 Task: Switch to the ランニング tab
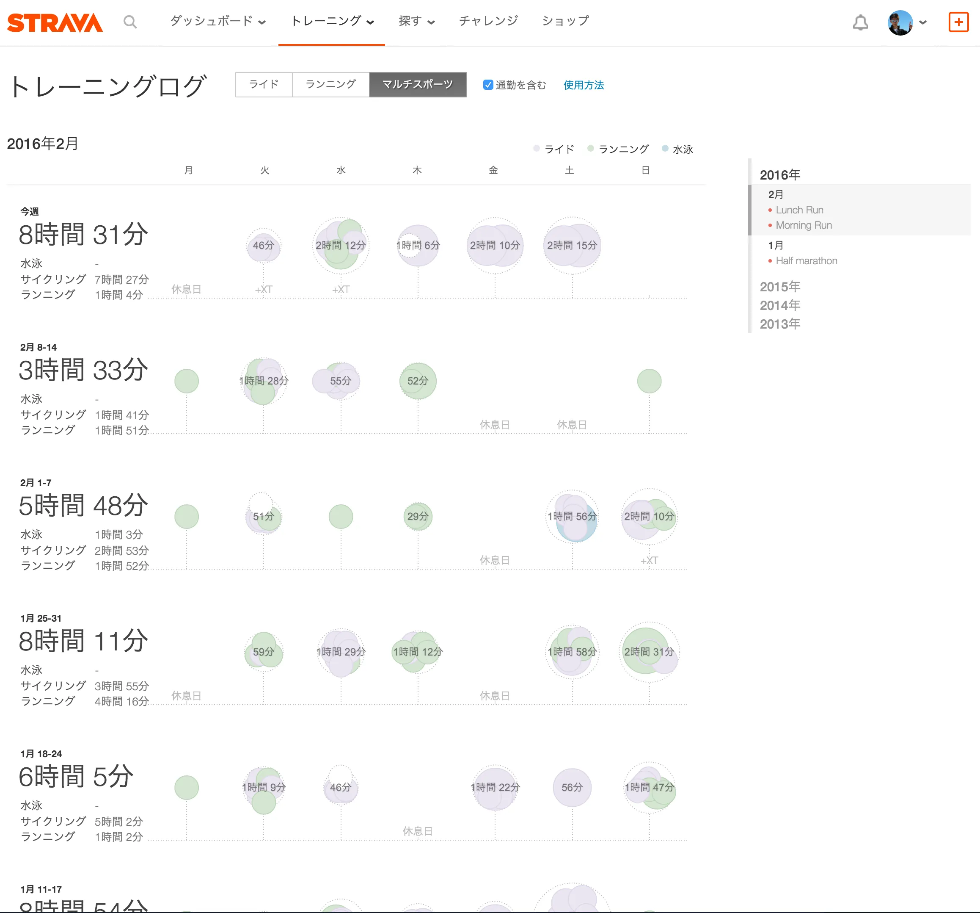tap(330, 84)
